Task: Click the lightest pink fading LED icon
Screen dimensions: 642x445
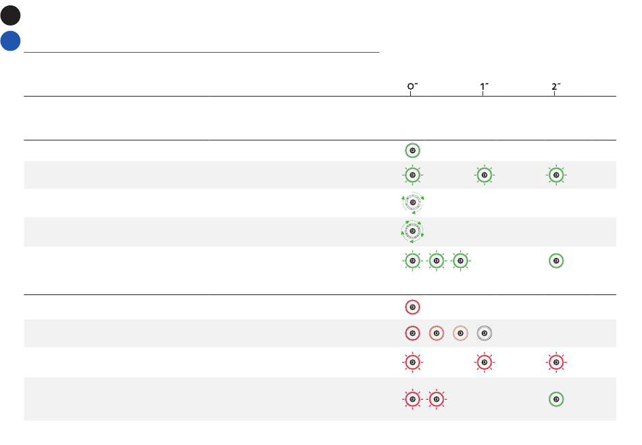Action: click(461, 334)
